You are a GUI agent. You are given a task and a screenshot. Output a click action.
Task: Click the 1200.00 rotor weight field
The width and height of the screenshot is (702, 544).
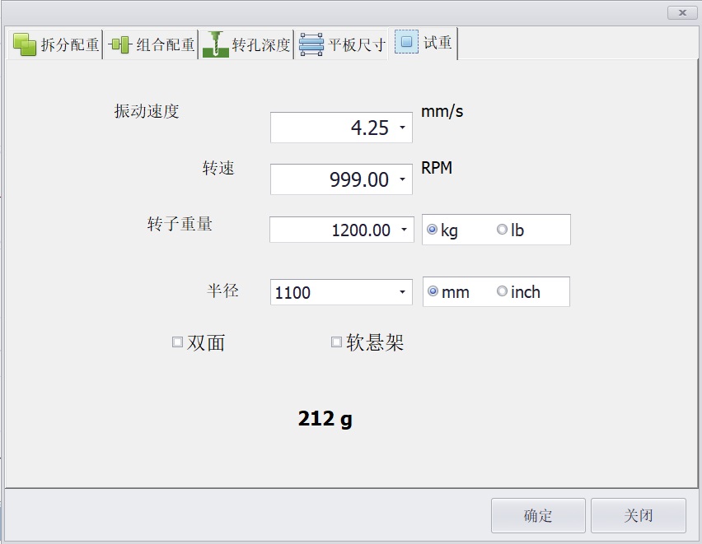point(342,230)
